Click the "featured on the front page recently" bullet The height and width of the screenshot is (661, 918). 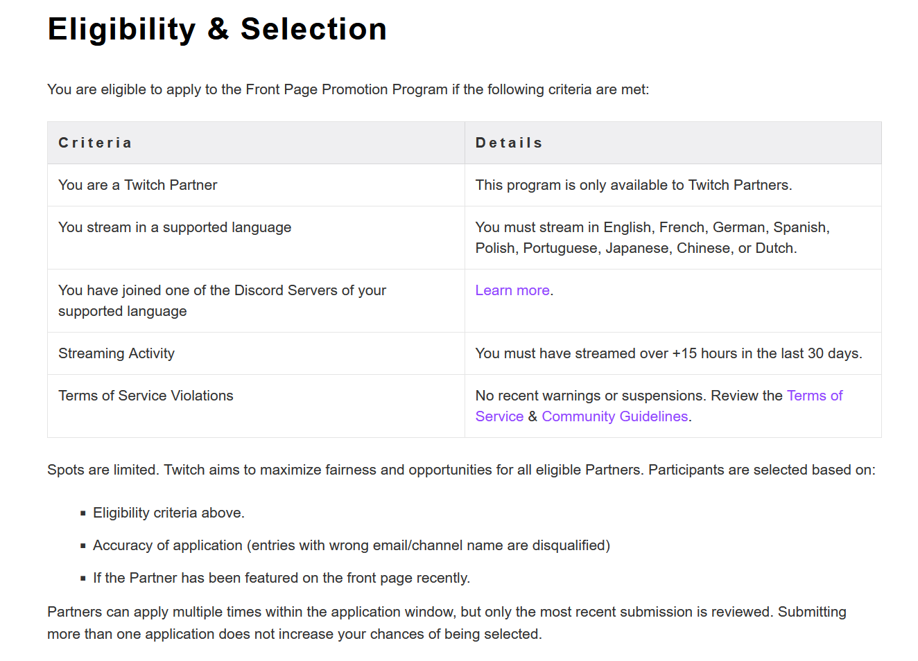pyautogui.click(x=282, y=578)
